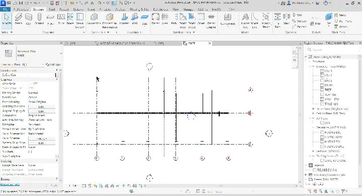This screenshot has width=362, height=196.
Task: Open the Structural Plan type selector dropdown
Action: [x=61, y=53]
